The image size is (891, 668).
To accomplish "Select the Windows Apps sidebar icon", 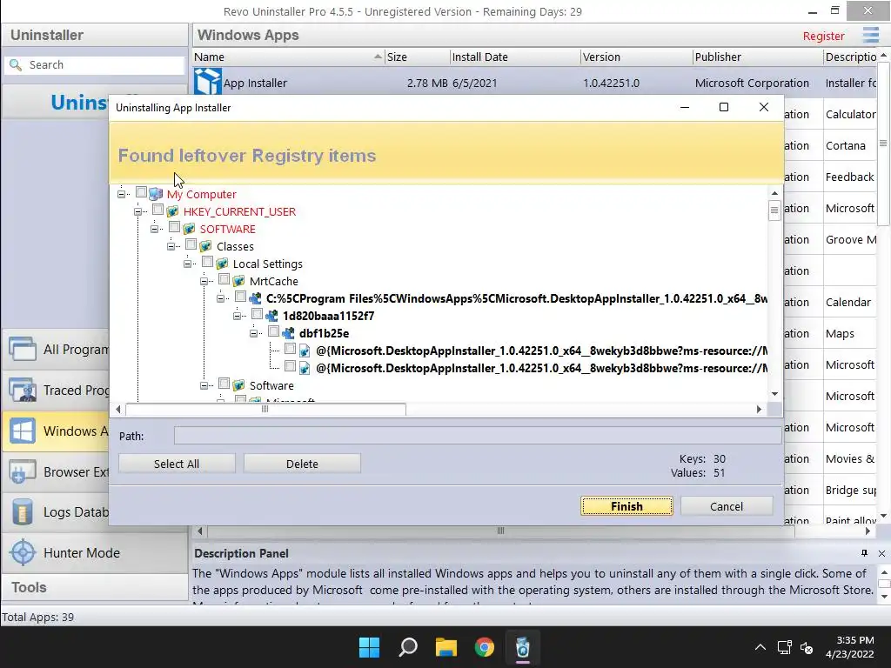I will 23,431.
